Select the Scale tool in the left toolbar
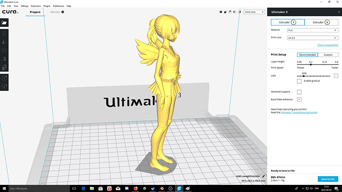The height and width of the screenshot is (192, 342). [4, 42]
